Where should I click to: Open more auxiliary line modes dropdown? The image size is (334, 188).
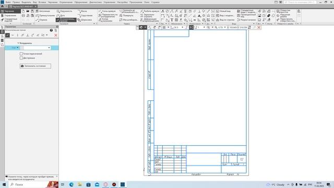tap(47, 35)
